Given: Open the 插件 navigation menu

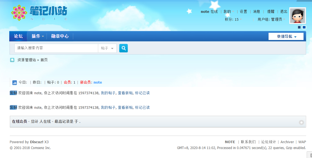Looking at the screenshot, I should click(37, 36).
